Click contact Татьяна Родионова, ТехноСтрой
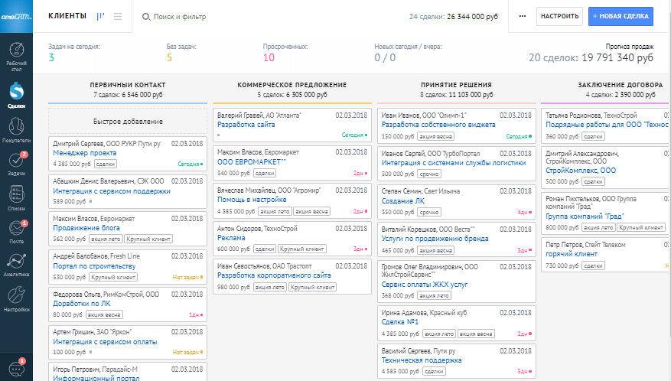 coord(591,116)
